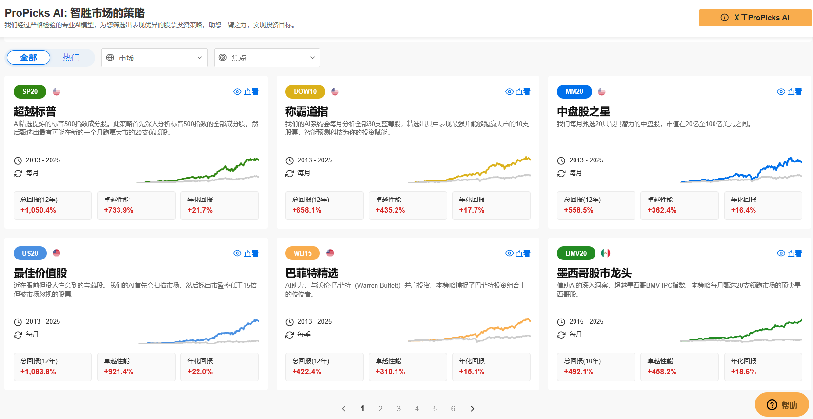
Task: Click the Mexico flag next to BMV20
Action: tap(606, 253)
